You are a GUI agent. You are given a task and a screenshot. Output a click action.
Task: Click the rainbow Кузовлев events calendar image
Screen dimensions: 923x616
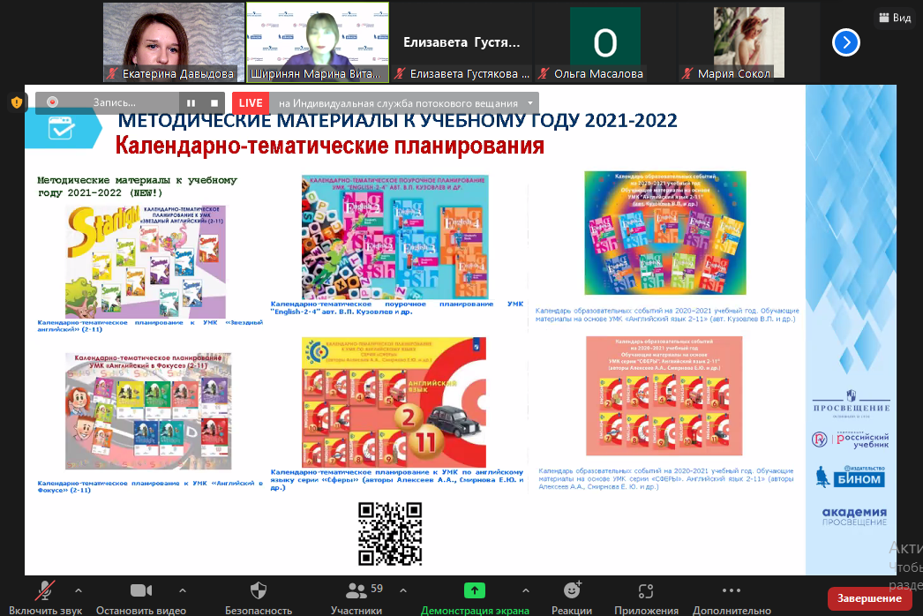pos(665,233)
